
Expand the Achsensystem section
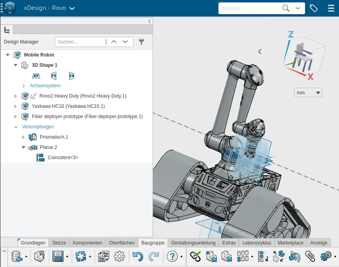[24, 86]
